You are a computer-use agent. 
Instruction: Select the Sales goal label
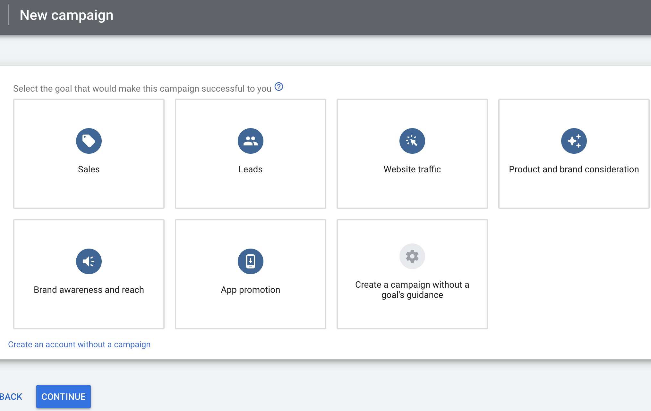coord(89,169)
